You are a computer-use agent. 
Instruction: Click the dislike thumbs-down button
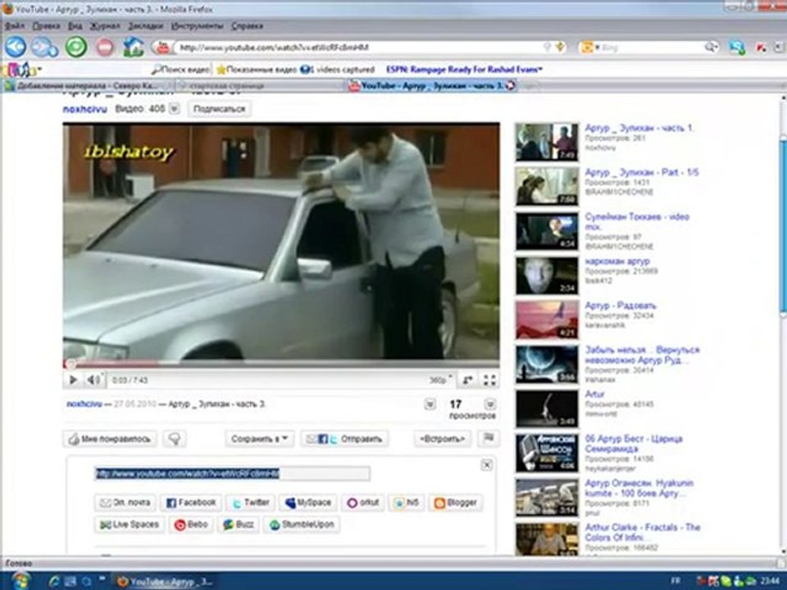pos(175,439)
